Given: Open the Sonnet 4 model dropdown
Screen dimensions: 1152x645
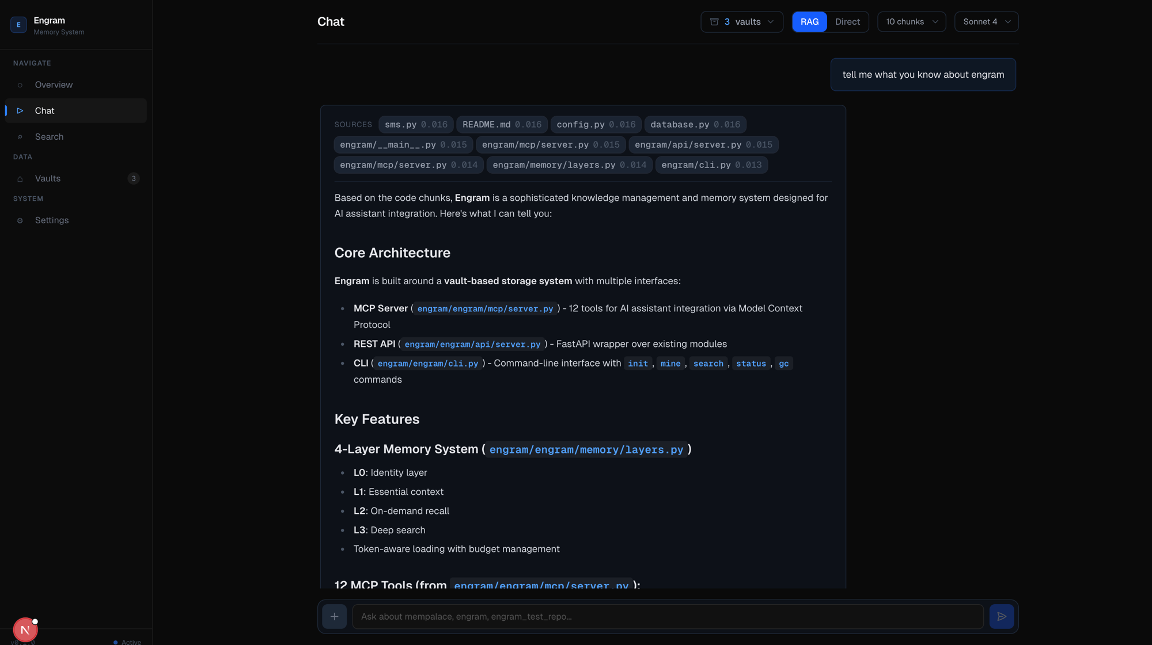Looking at the screenshot, I should [986, 21].
